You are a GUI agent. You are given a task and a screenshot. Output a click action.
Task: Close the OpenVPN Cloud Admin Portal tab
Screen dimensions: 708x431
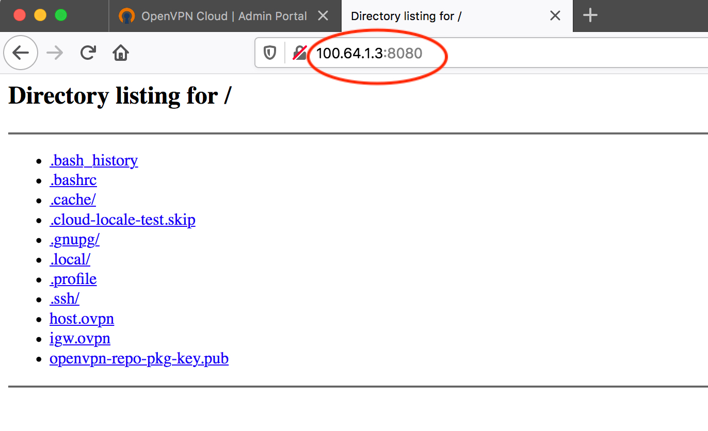tap(323, 16)
